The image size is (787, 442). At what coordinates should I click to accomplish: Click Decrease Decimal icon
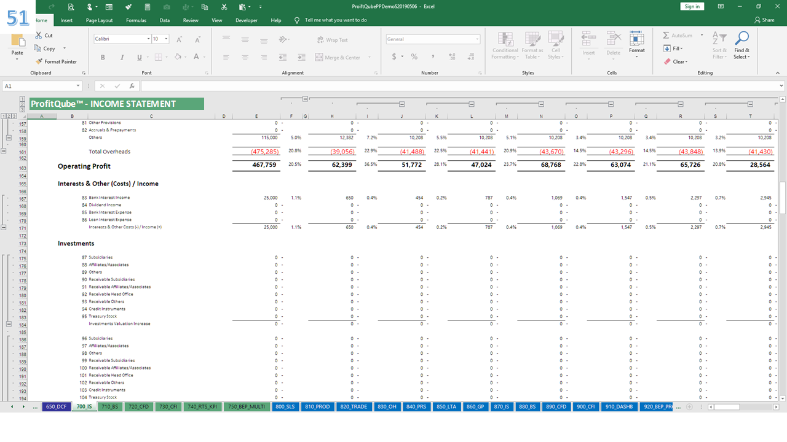click(472, 56)
